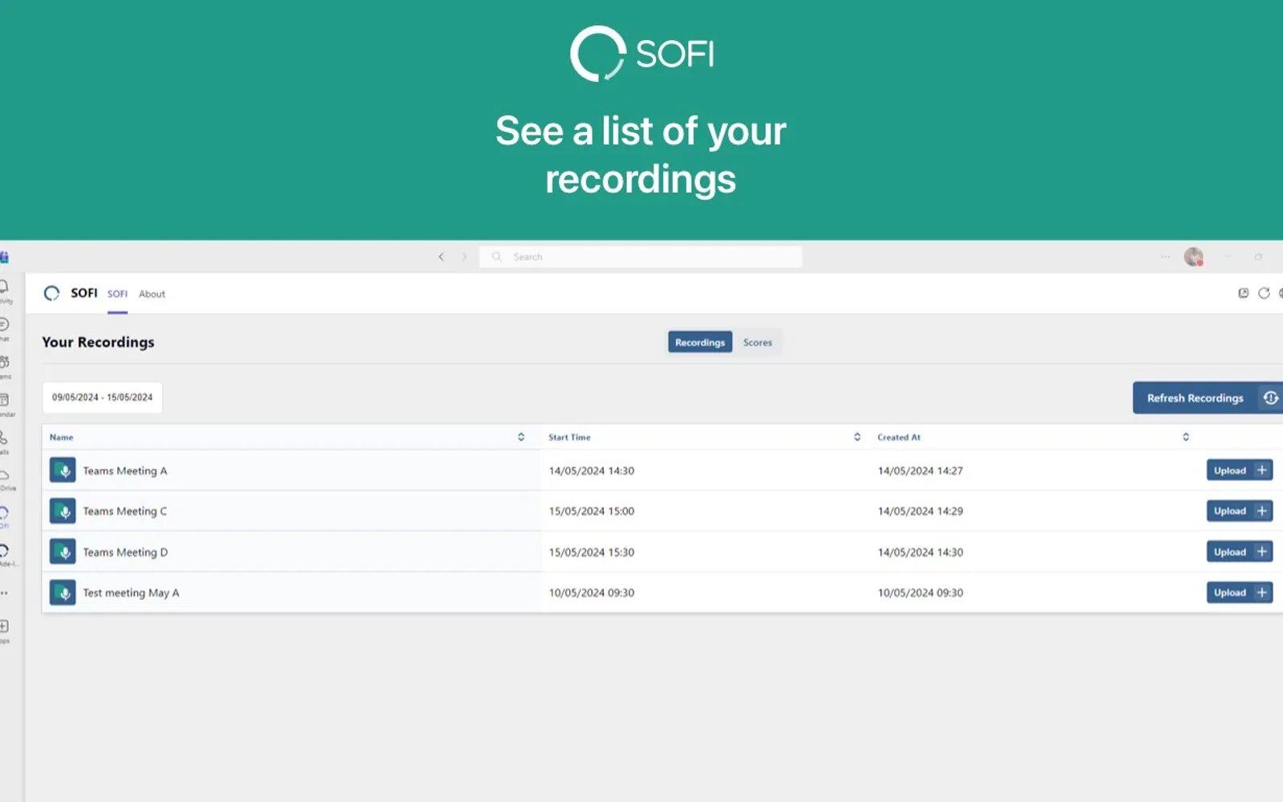Image resolution: width=1283 pixels, height=802 pixels.
Task: Open the date range picker 09/05/2024 - 15/05/2024
Action: coord(102,397)
